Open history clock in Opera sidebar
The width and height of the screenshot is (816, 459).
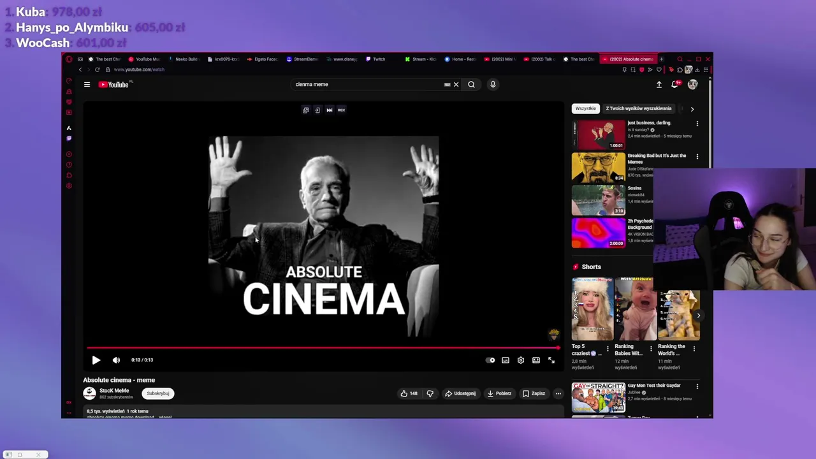(69, 165)
